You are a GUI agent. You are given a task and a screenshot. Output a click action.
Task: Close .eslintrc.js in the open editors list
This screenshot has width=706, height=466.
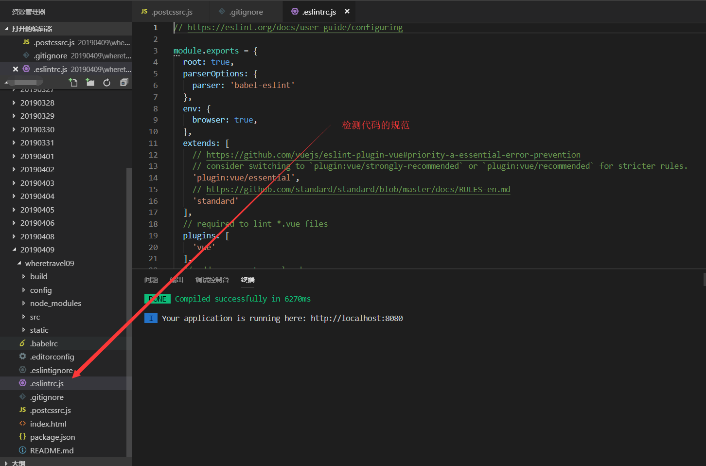[16, 69]
